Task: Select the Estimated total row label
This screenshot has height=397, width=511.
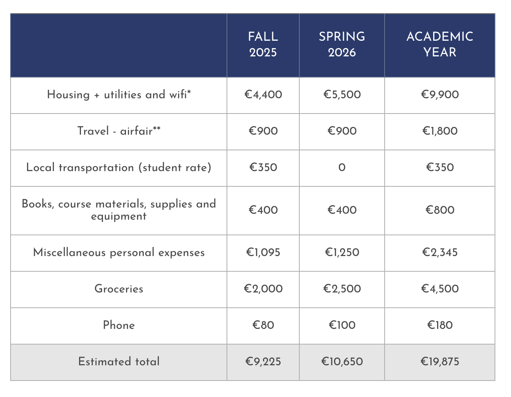Action: [x=119, y=361]
